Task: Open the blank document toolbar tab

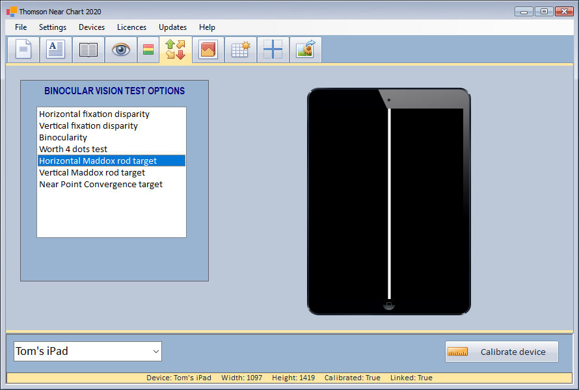Action: [23, 50]
